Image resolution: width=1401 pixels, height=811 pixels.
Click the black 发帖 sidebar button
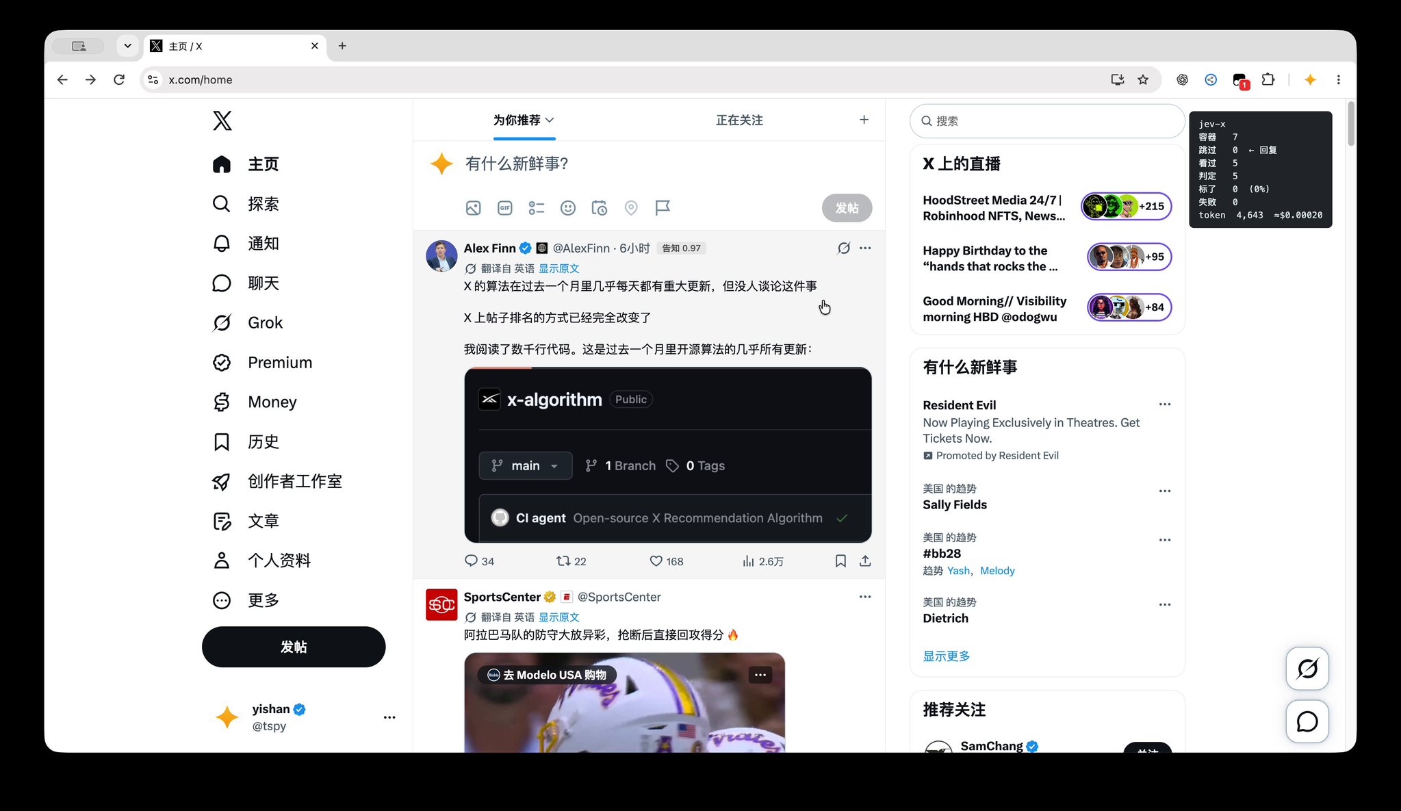tap(294, 647)
